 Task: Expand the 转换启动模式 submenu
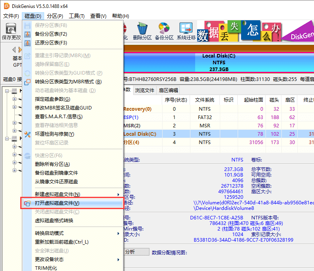click(x=72, y=233)
